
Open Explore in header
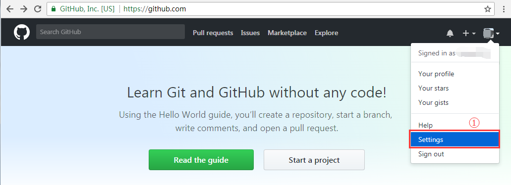pos(326,33)
